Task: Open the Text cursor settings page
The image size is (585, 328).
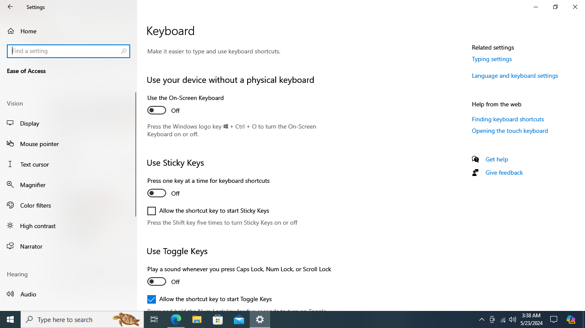Action: click(68, 164)
